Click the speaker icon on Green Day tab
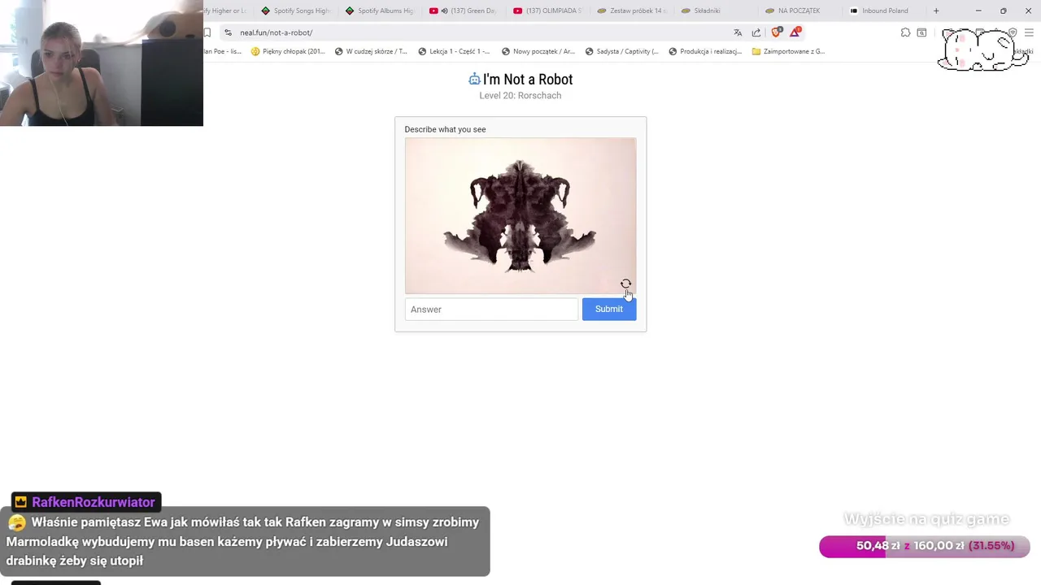This screenshot has height=585, width=1041. tap(444, 11)
